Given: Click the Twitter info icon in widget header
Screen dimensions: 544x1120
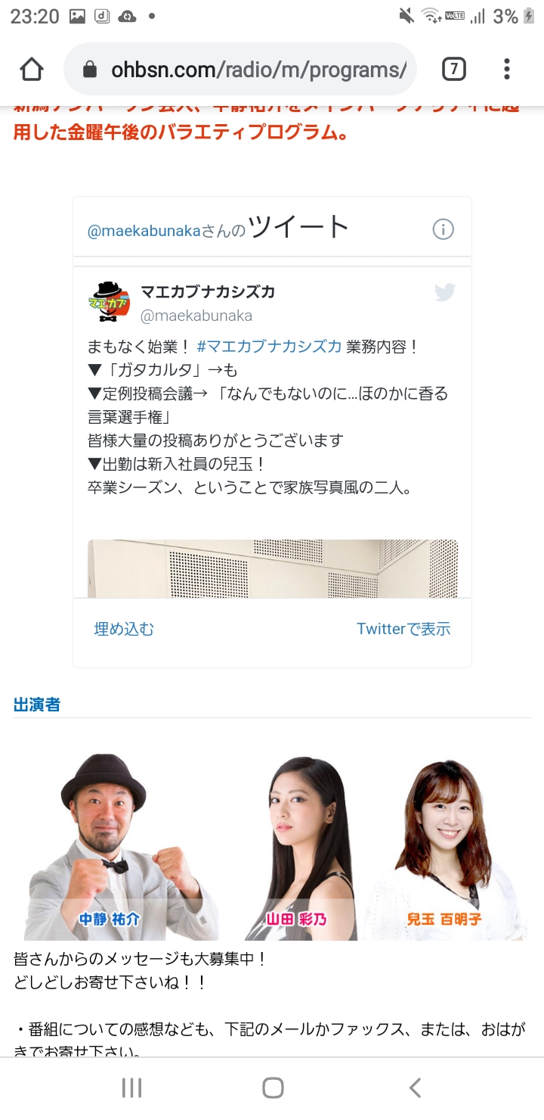Looking at the screenshot, I should tap(444, 229).
